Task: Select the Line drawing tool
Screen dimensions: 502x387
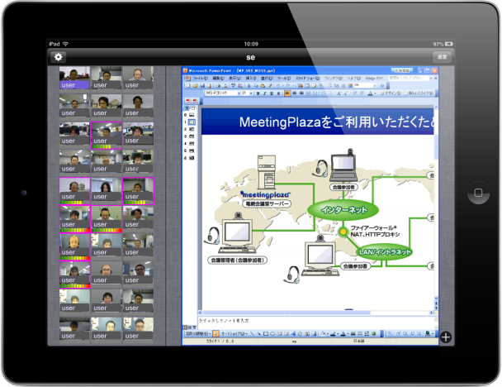Action: (x=252, y=333)
